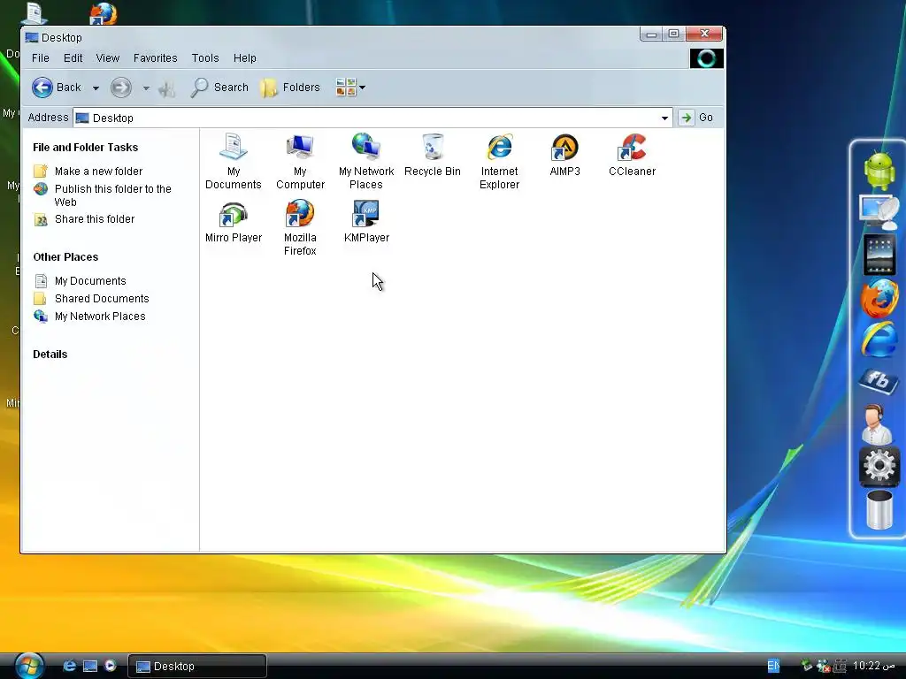Image resolution: width=906 pixels, height=679 pixels.
Task: Click Internet Explorer quick launch icon
Action: tap(69, 666)
